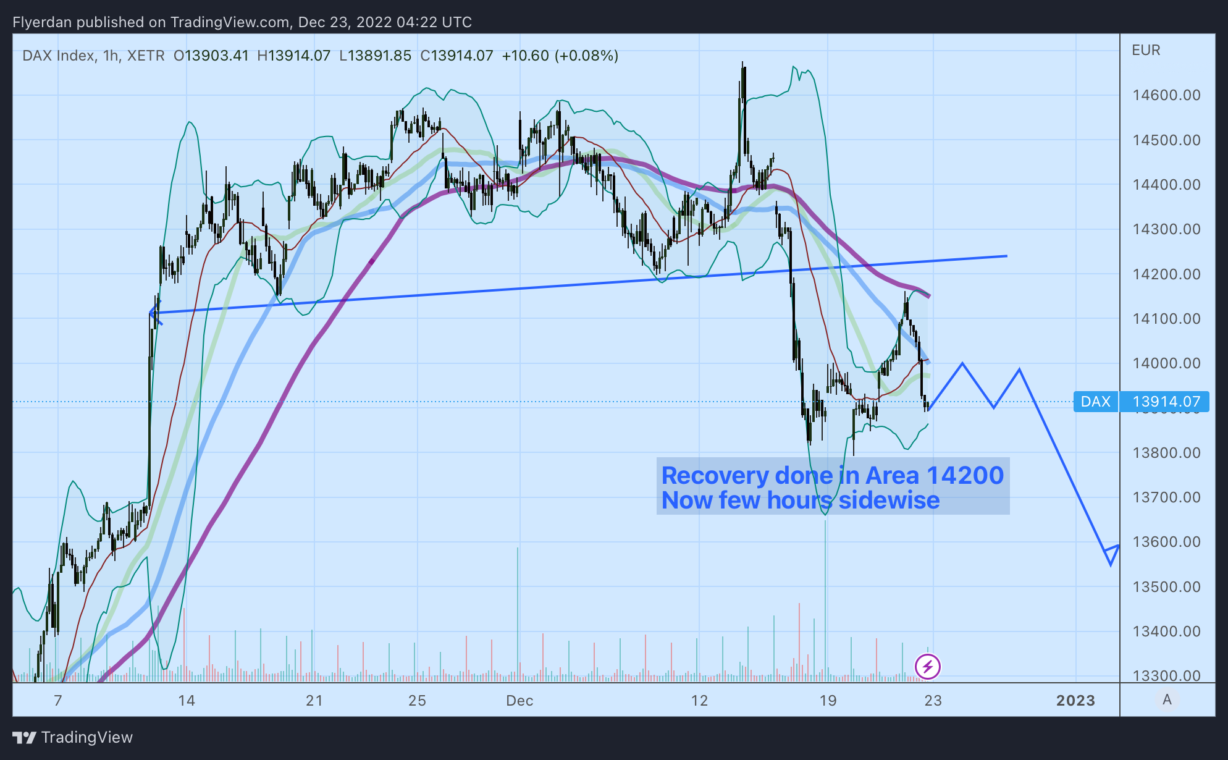This screenshot has width=1228, height=760.
Task: Click the EUR currency label
Action: (1146, 50)
